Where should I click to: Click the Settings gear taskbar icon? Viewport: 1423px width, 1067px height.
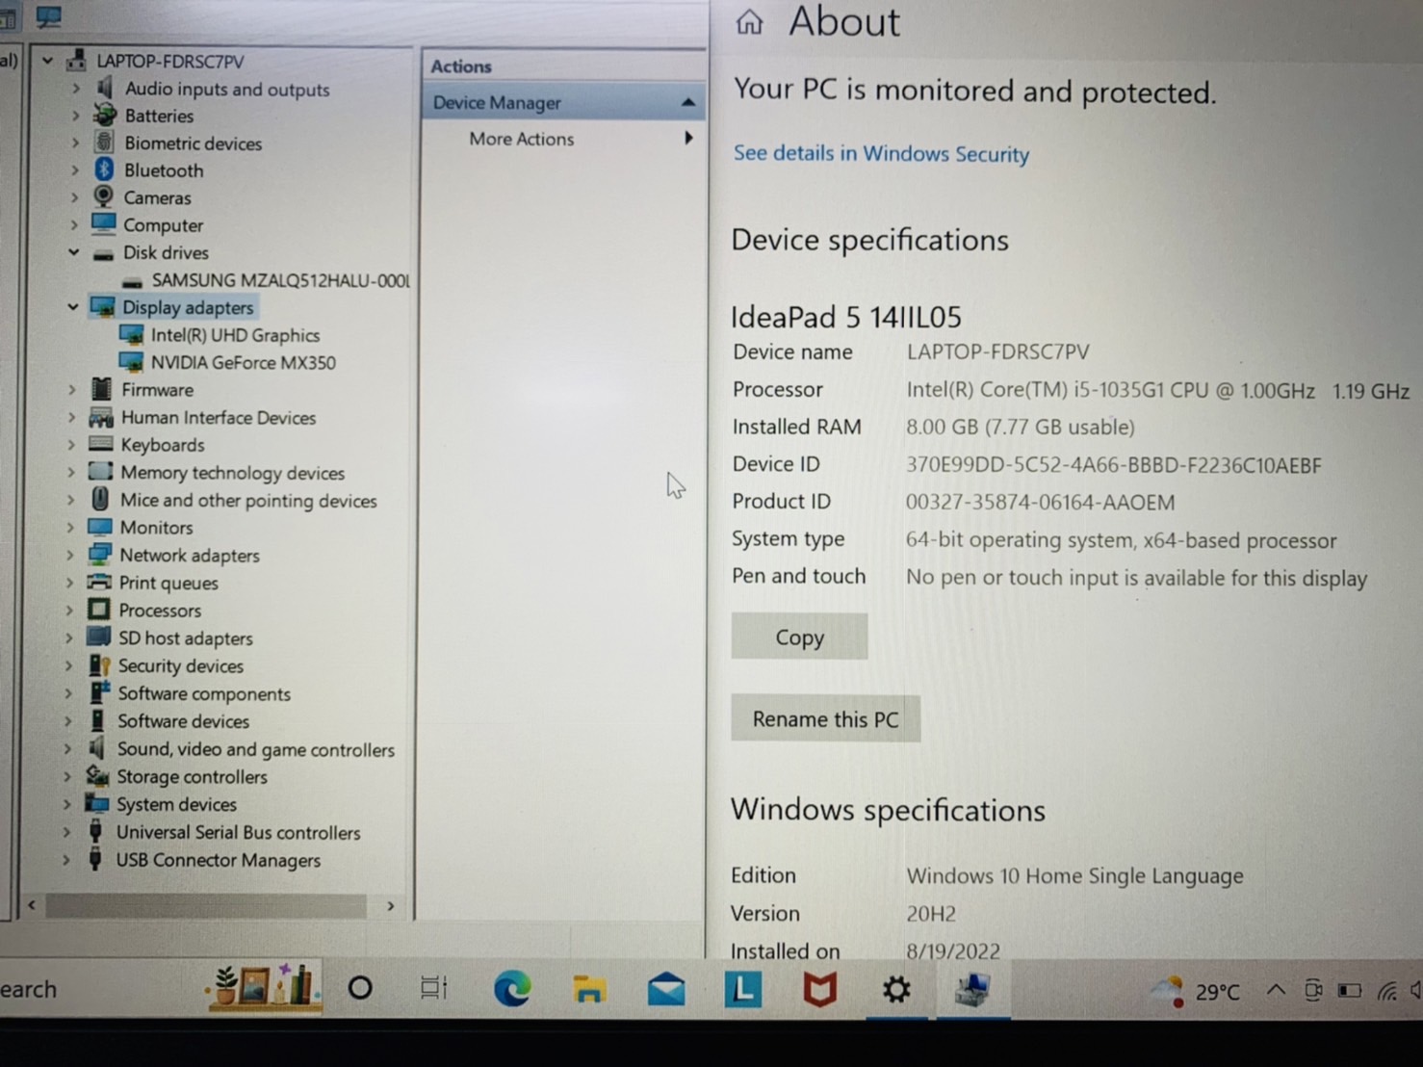[896, 989]
